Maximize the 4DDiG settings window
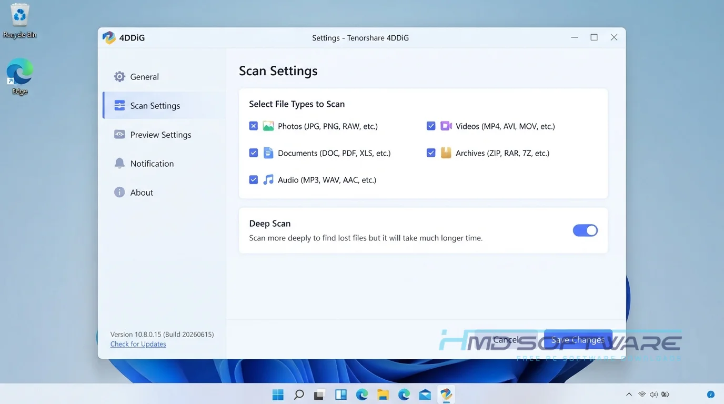 (594, 37)
